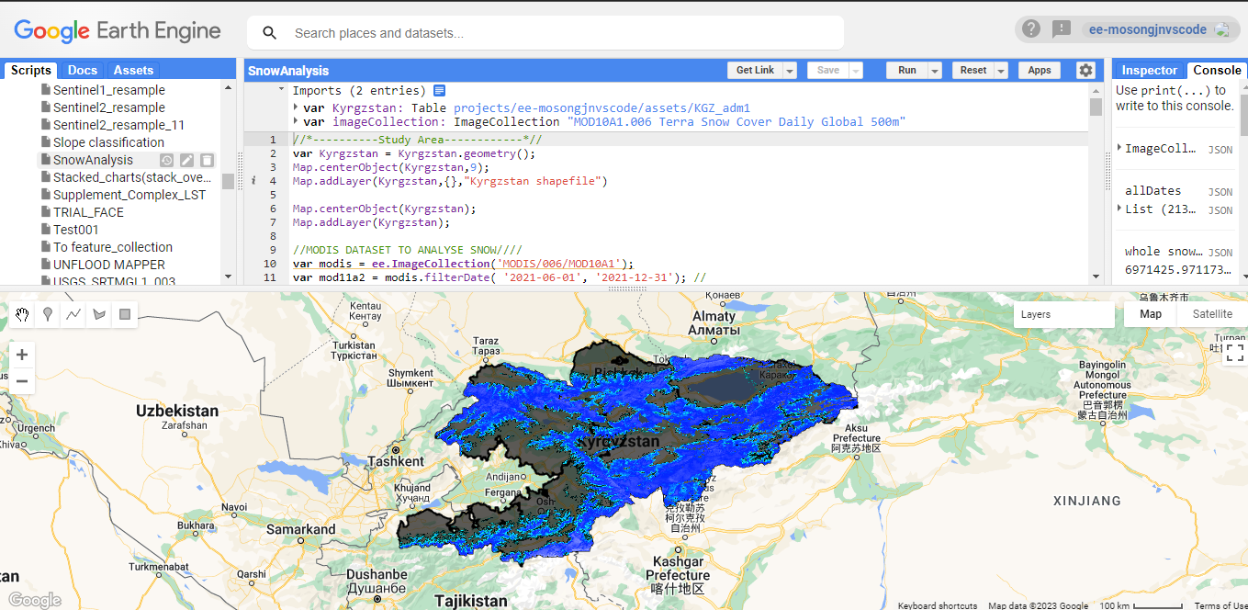Click the Apps button
Image resolution: width=1248 pixels, height=610 pixels.
(1039, 71)
